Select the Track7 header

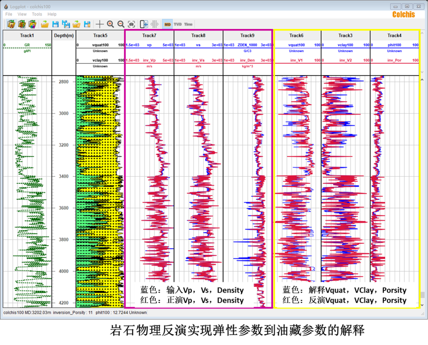[x=149, y=35]
